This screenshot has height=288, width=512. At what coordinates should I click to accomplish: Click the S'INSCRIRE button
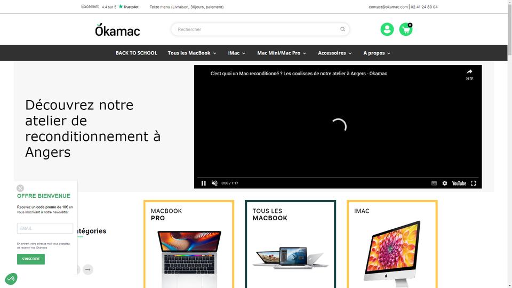click(x=31, y=259)
